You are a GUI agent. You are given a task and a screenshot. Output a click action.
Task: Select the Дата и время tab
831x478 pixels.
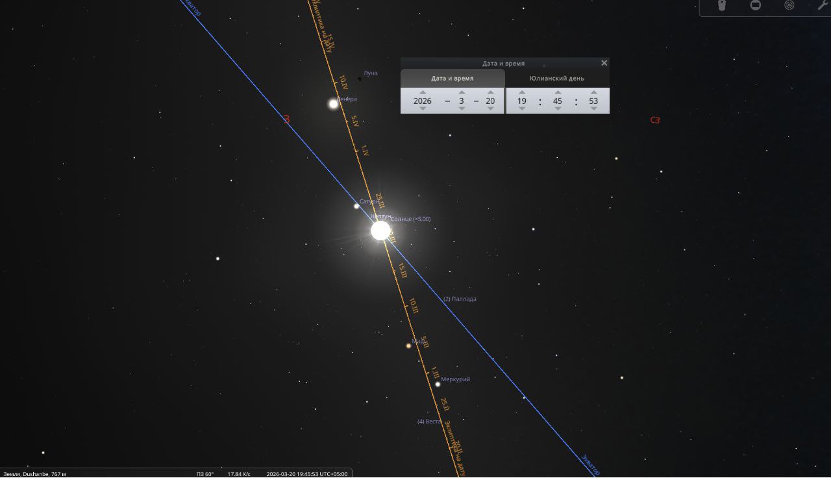click(452, 79)
